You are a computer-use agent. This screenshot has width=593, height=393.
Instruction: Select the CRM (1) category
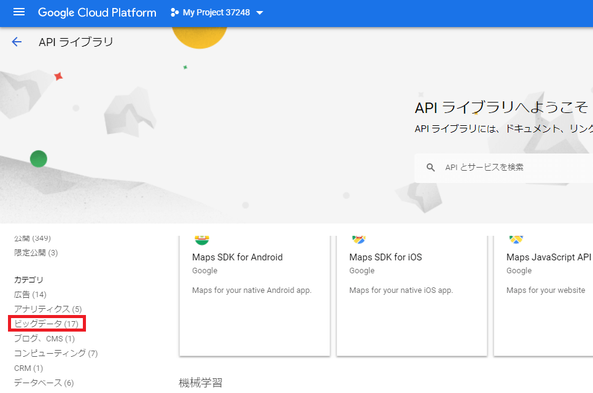[x=29, y=368]
